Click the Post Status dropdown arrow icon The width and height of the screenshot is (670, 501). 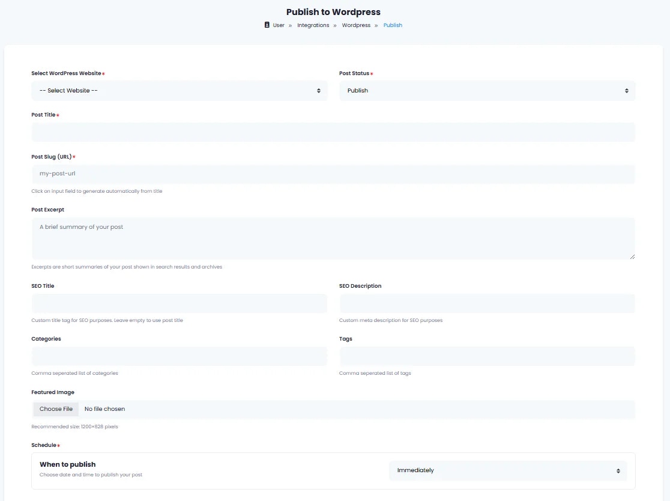click(x=627, y=90)
